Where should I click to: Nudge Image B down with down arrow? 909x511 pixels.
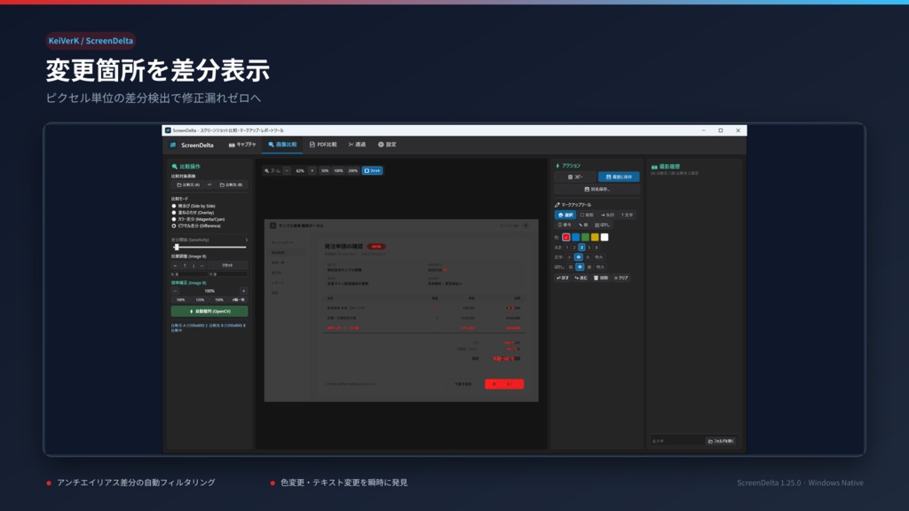point(194,265)
